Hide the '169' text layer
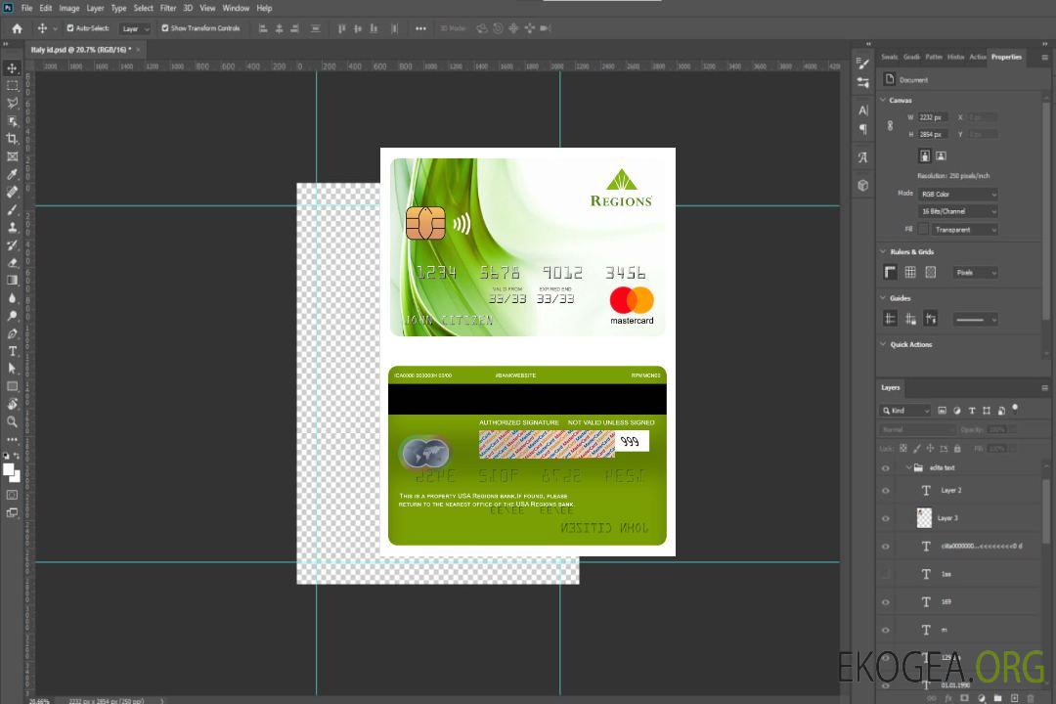 tap(886, 602)
